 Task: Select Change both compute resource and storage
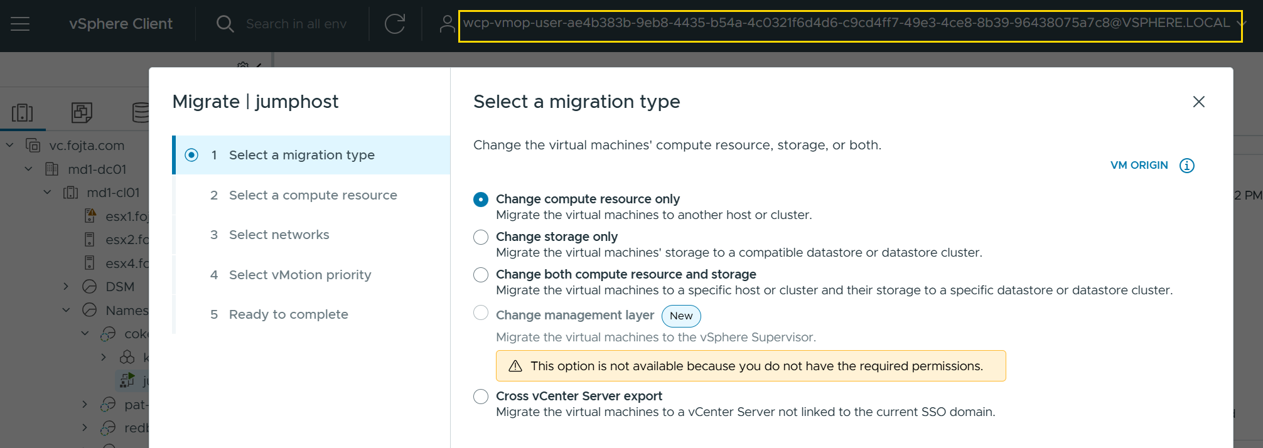481,275
